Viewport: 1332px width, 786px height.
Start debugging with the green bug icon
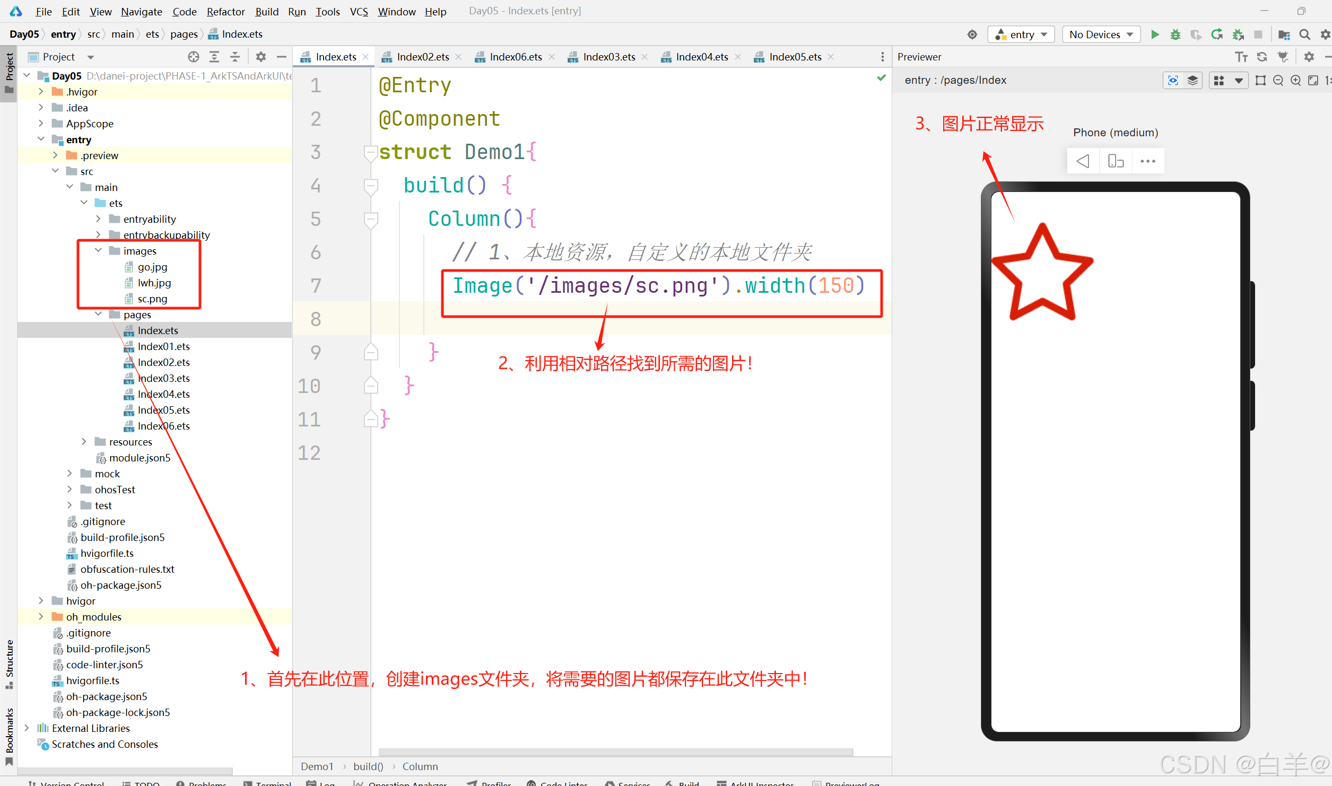1176,34
